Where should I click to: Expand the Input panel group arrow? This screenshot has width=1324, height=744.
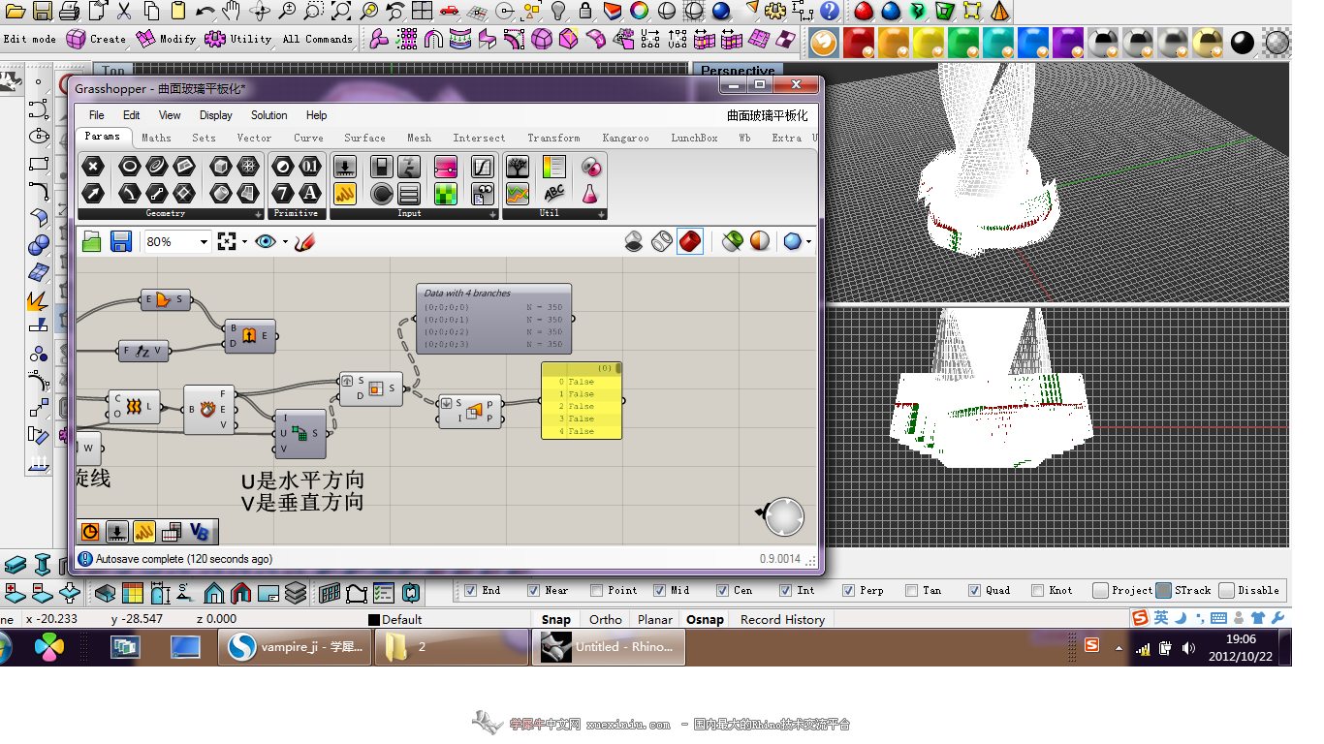tap(491, 214)
